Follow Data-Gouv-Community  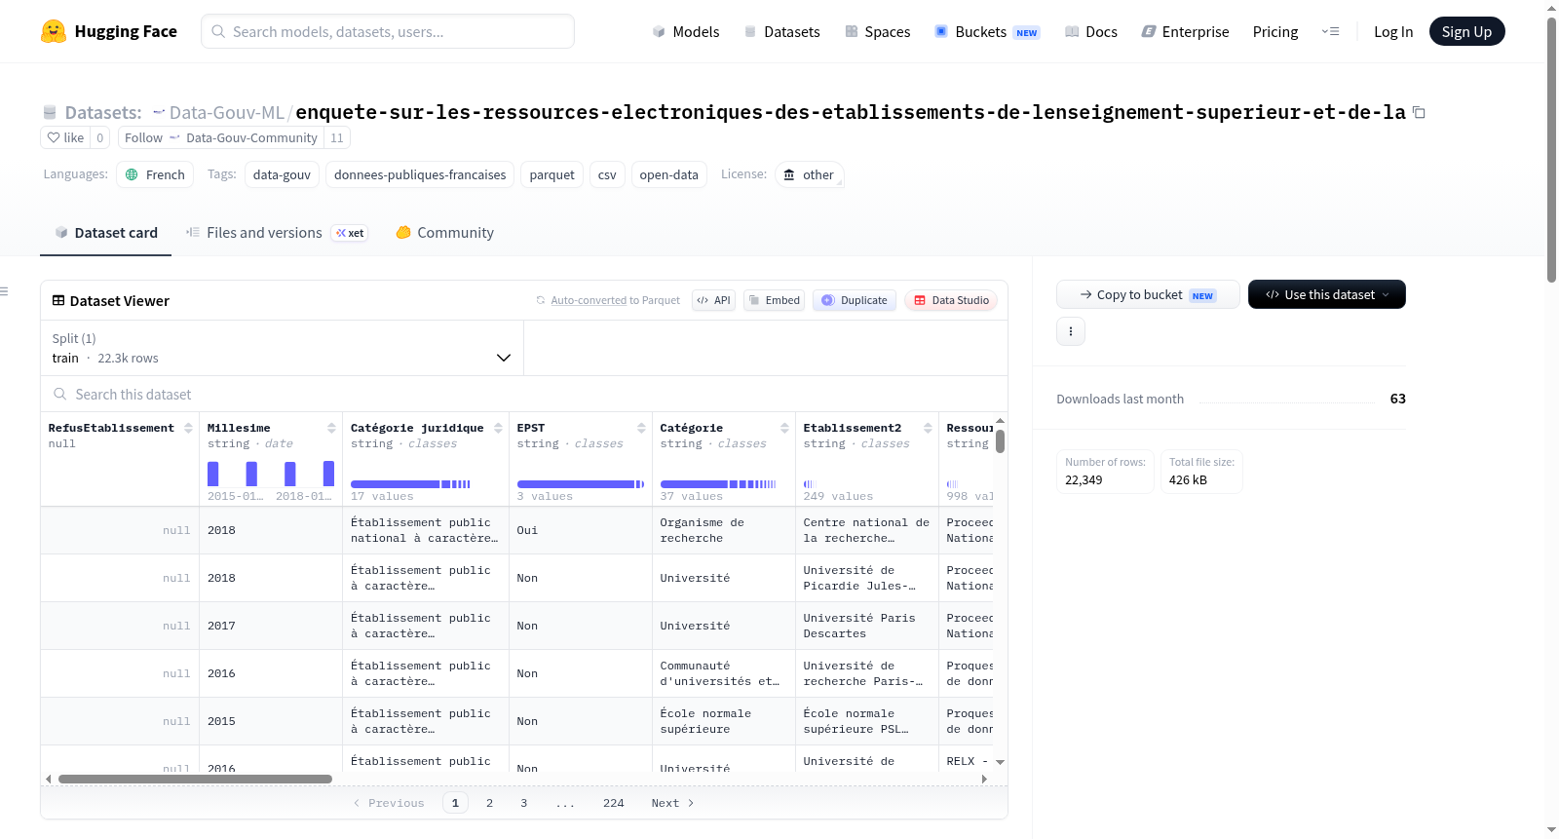coord(221,137)
